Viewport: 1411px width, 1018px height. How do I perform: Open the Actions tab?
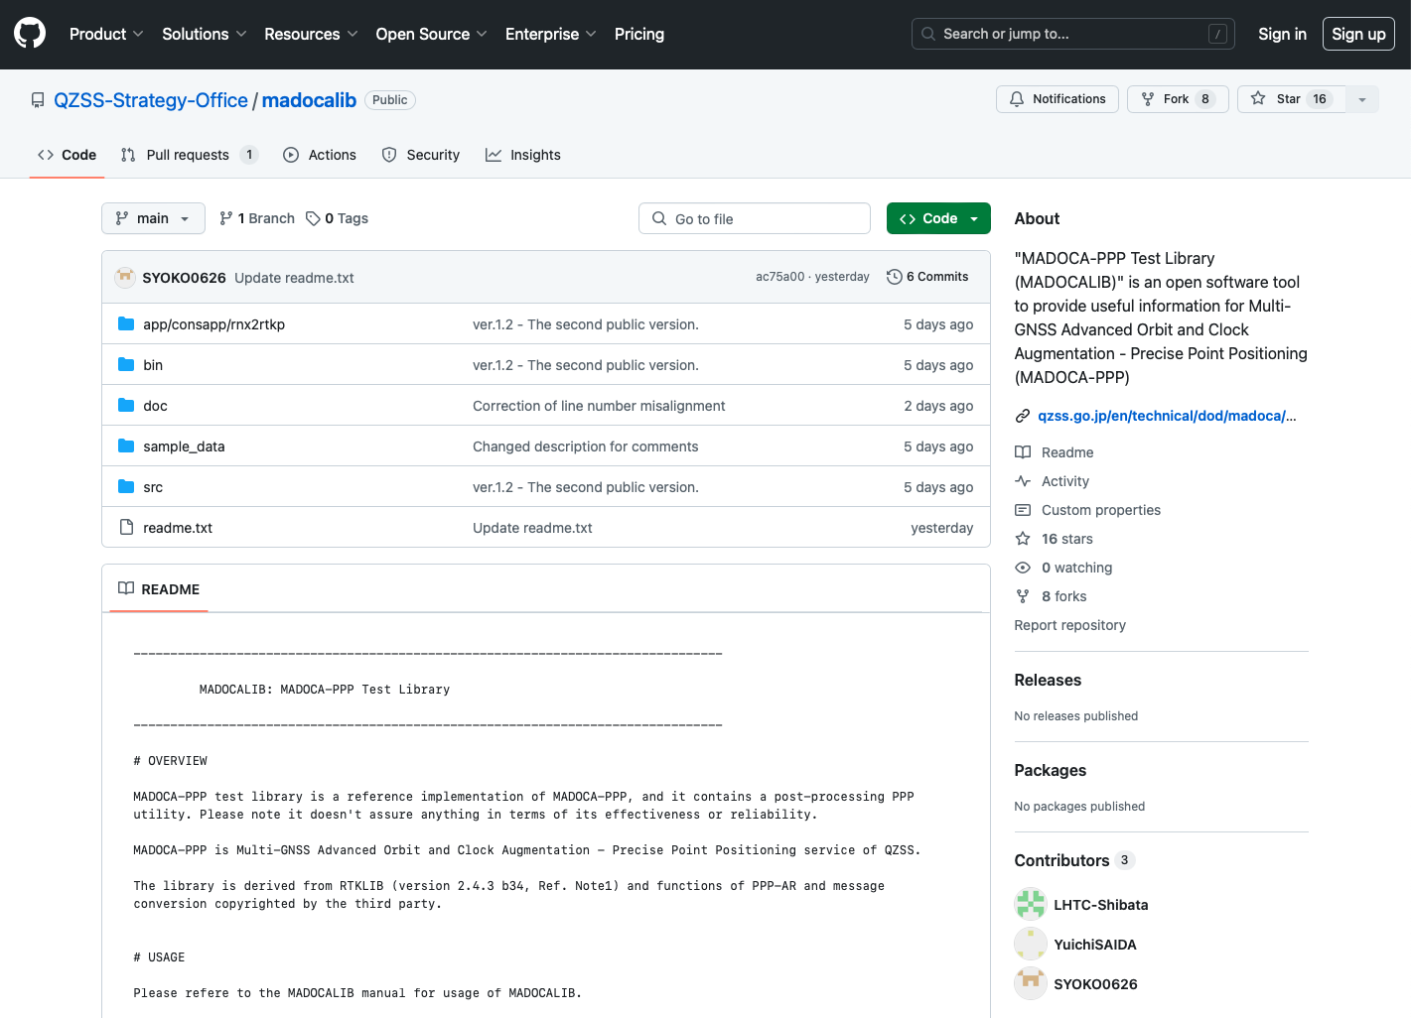(x=320, y=155)
